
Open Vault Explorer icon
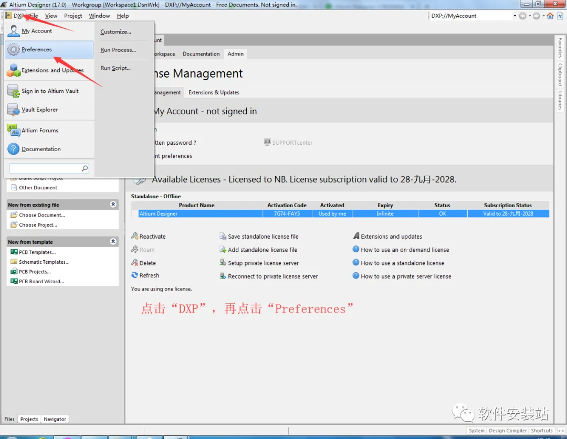pos(13,110)
